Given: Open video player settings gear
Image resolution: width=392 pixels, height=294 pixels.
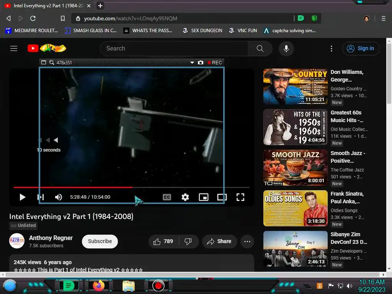Looking at the screenshot, I should 185,197.
